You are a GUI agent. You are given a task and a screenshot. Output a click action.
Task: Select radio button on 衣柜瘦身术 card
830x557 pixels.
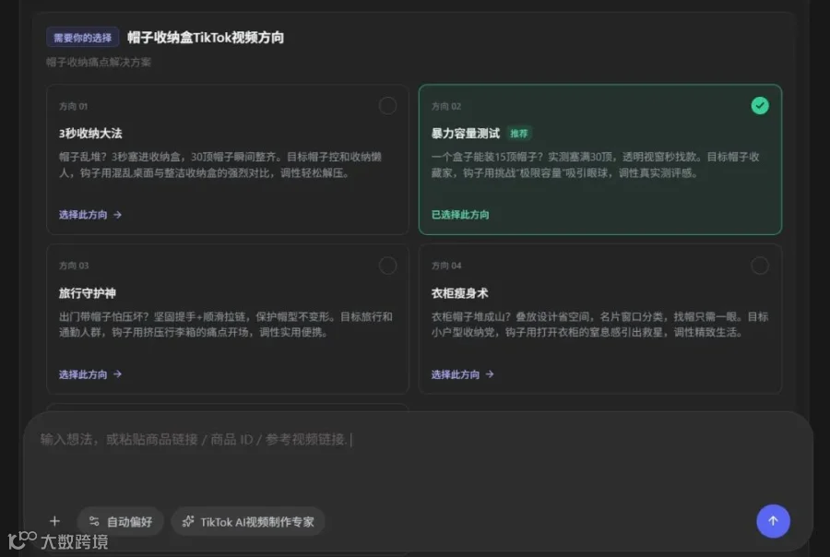(760, 266)
